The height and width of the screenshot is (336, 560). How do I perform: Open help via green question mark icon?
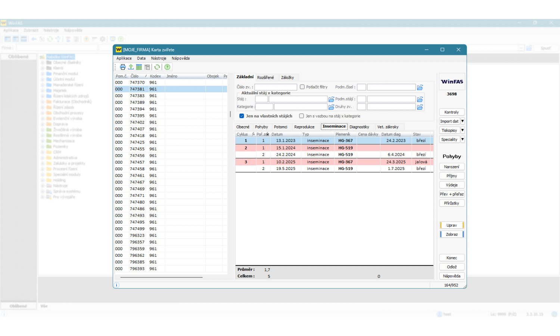click(x=167, y=67)
